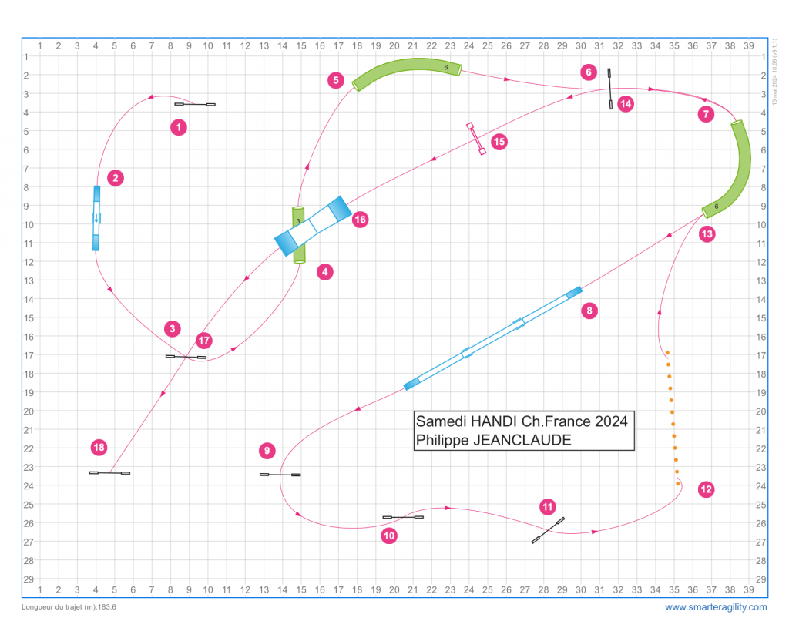Select the pink number 12 marker
This screenshot has width=789, height=628.
706,489
